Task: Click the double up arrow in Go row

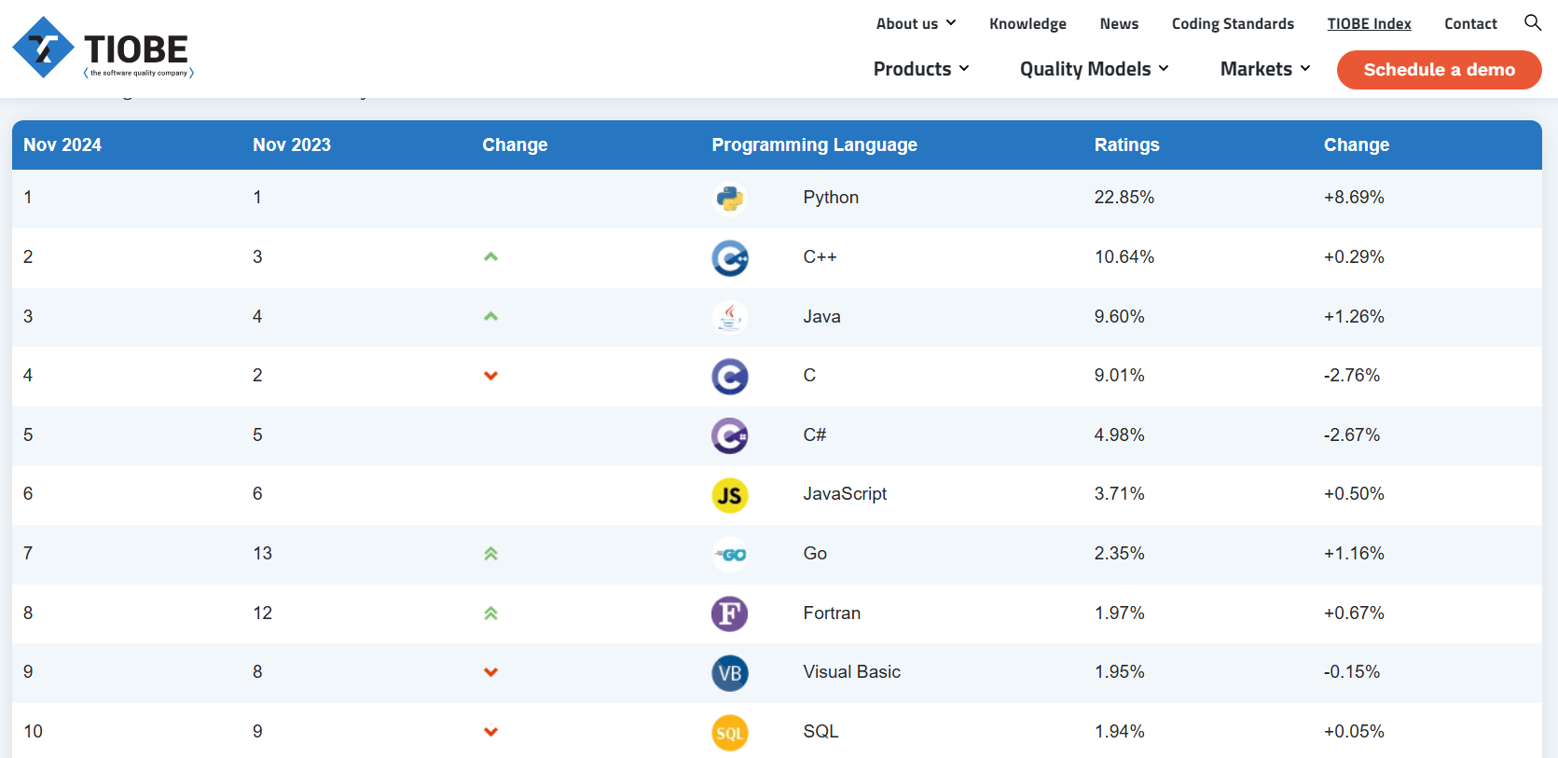Action: pyautogui.click(x=491, y=554)
